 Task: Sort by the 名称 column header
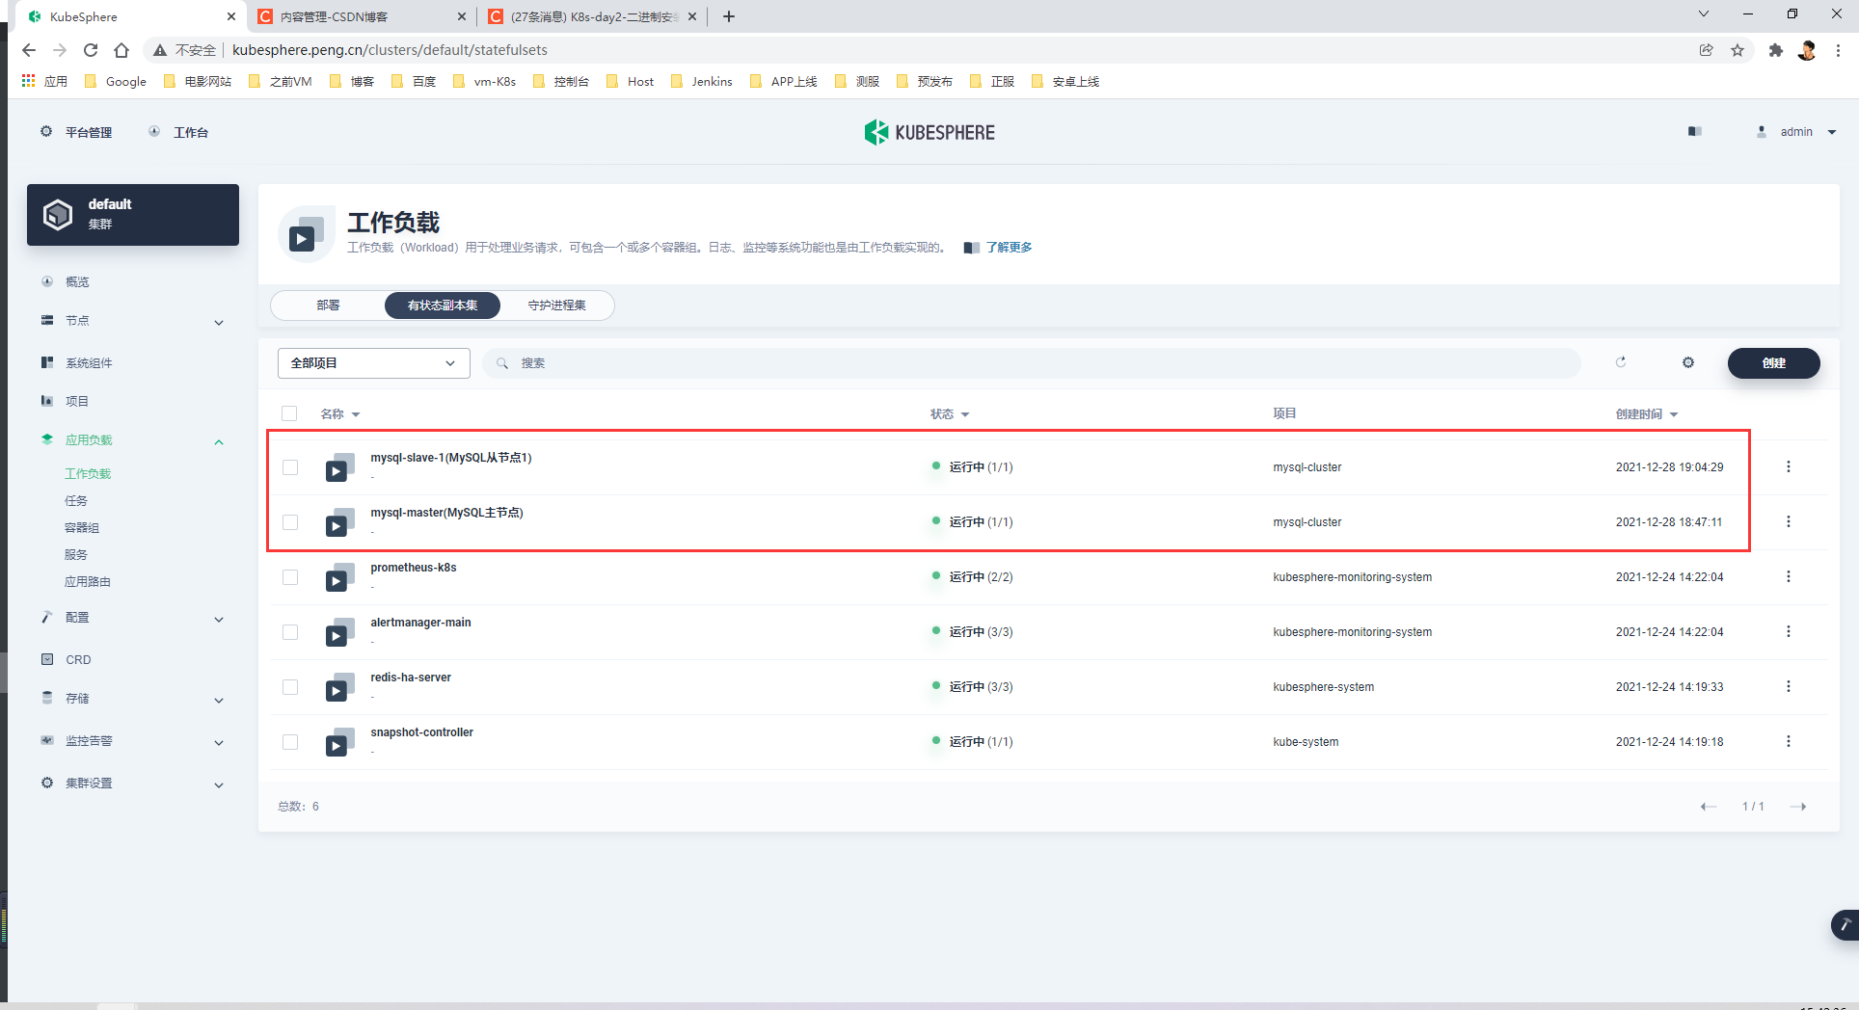pyautogui.click(x=339, y=414)
